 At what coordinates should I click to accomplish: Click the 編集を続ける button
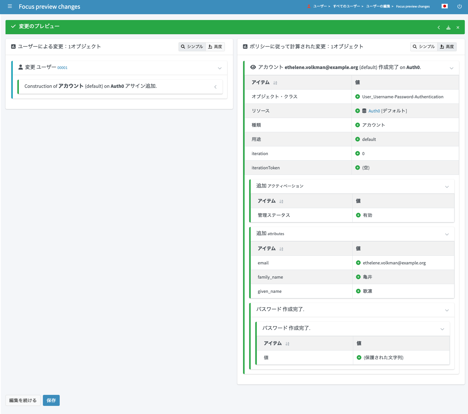pos(23,400)
